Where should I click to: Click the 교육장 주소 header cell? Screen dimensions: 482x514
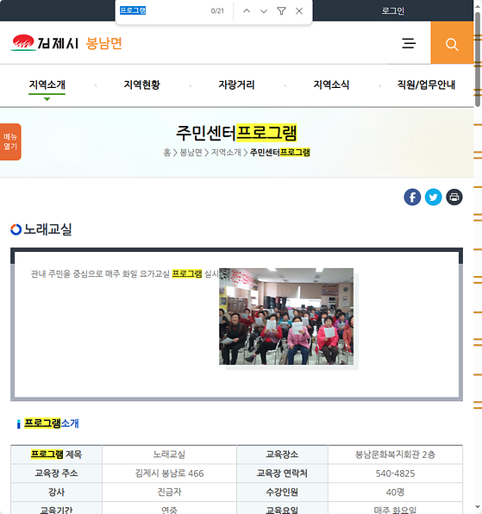[x=56, y=473]
